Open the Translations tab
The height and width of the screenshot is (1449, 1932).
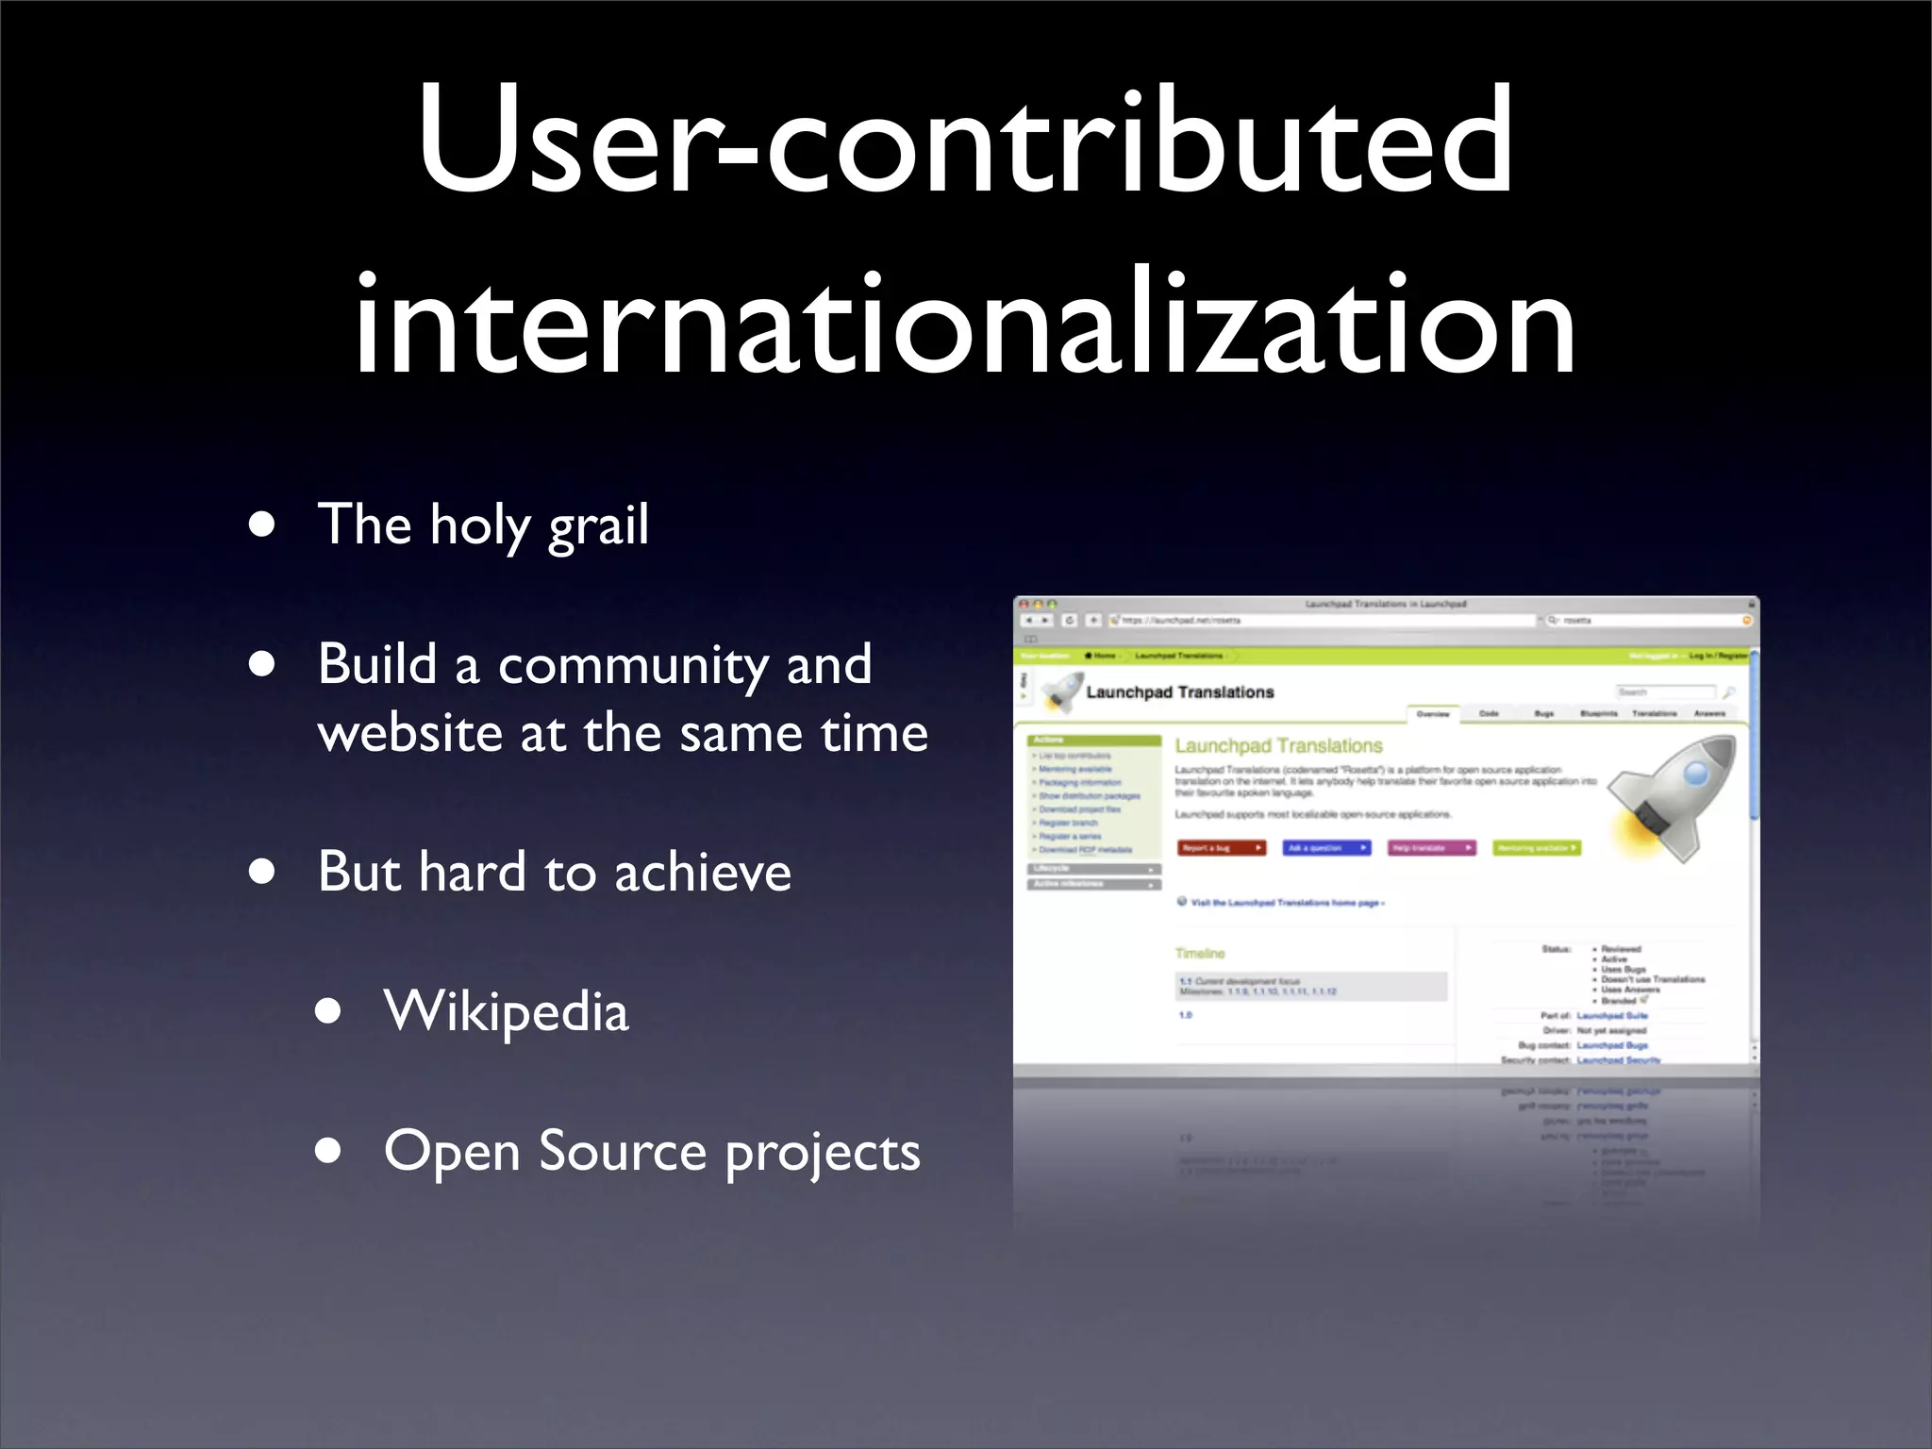(1654, 714)
